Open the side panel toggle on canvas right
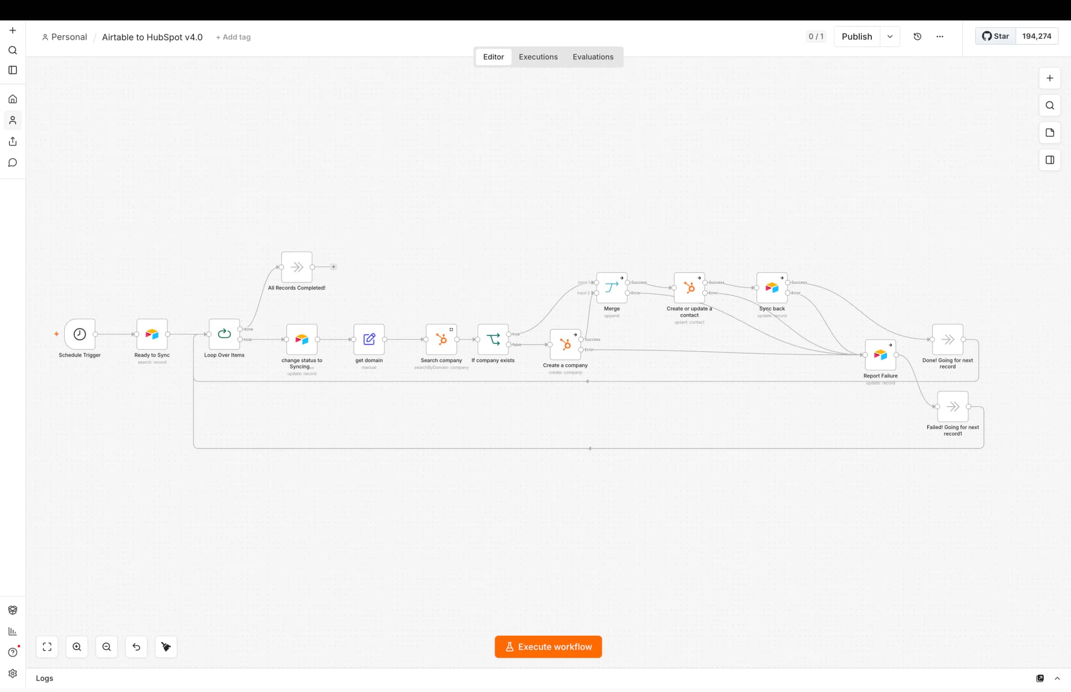Screen dimensions: 1071x692 coord(1050,160)
